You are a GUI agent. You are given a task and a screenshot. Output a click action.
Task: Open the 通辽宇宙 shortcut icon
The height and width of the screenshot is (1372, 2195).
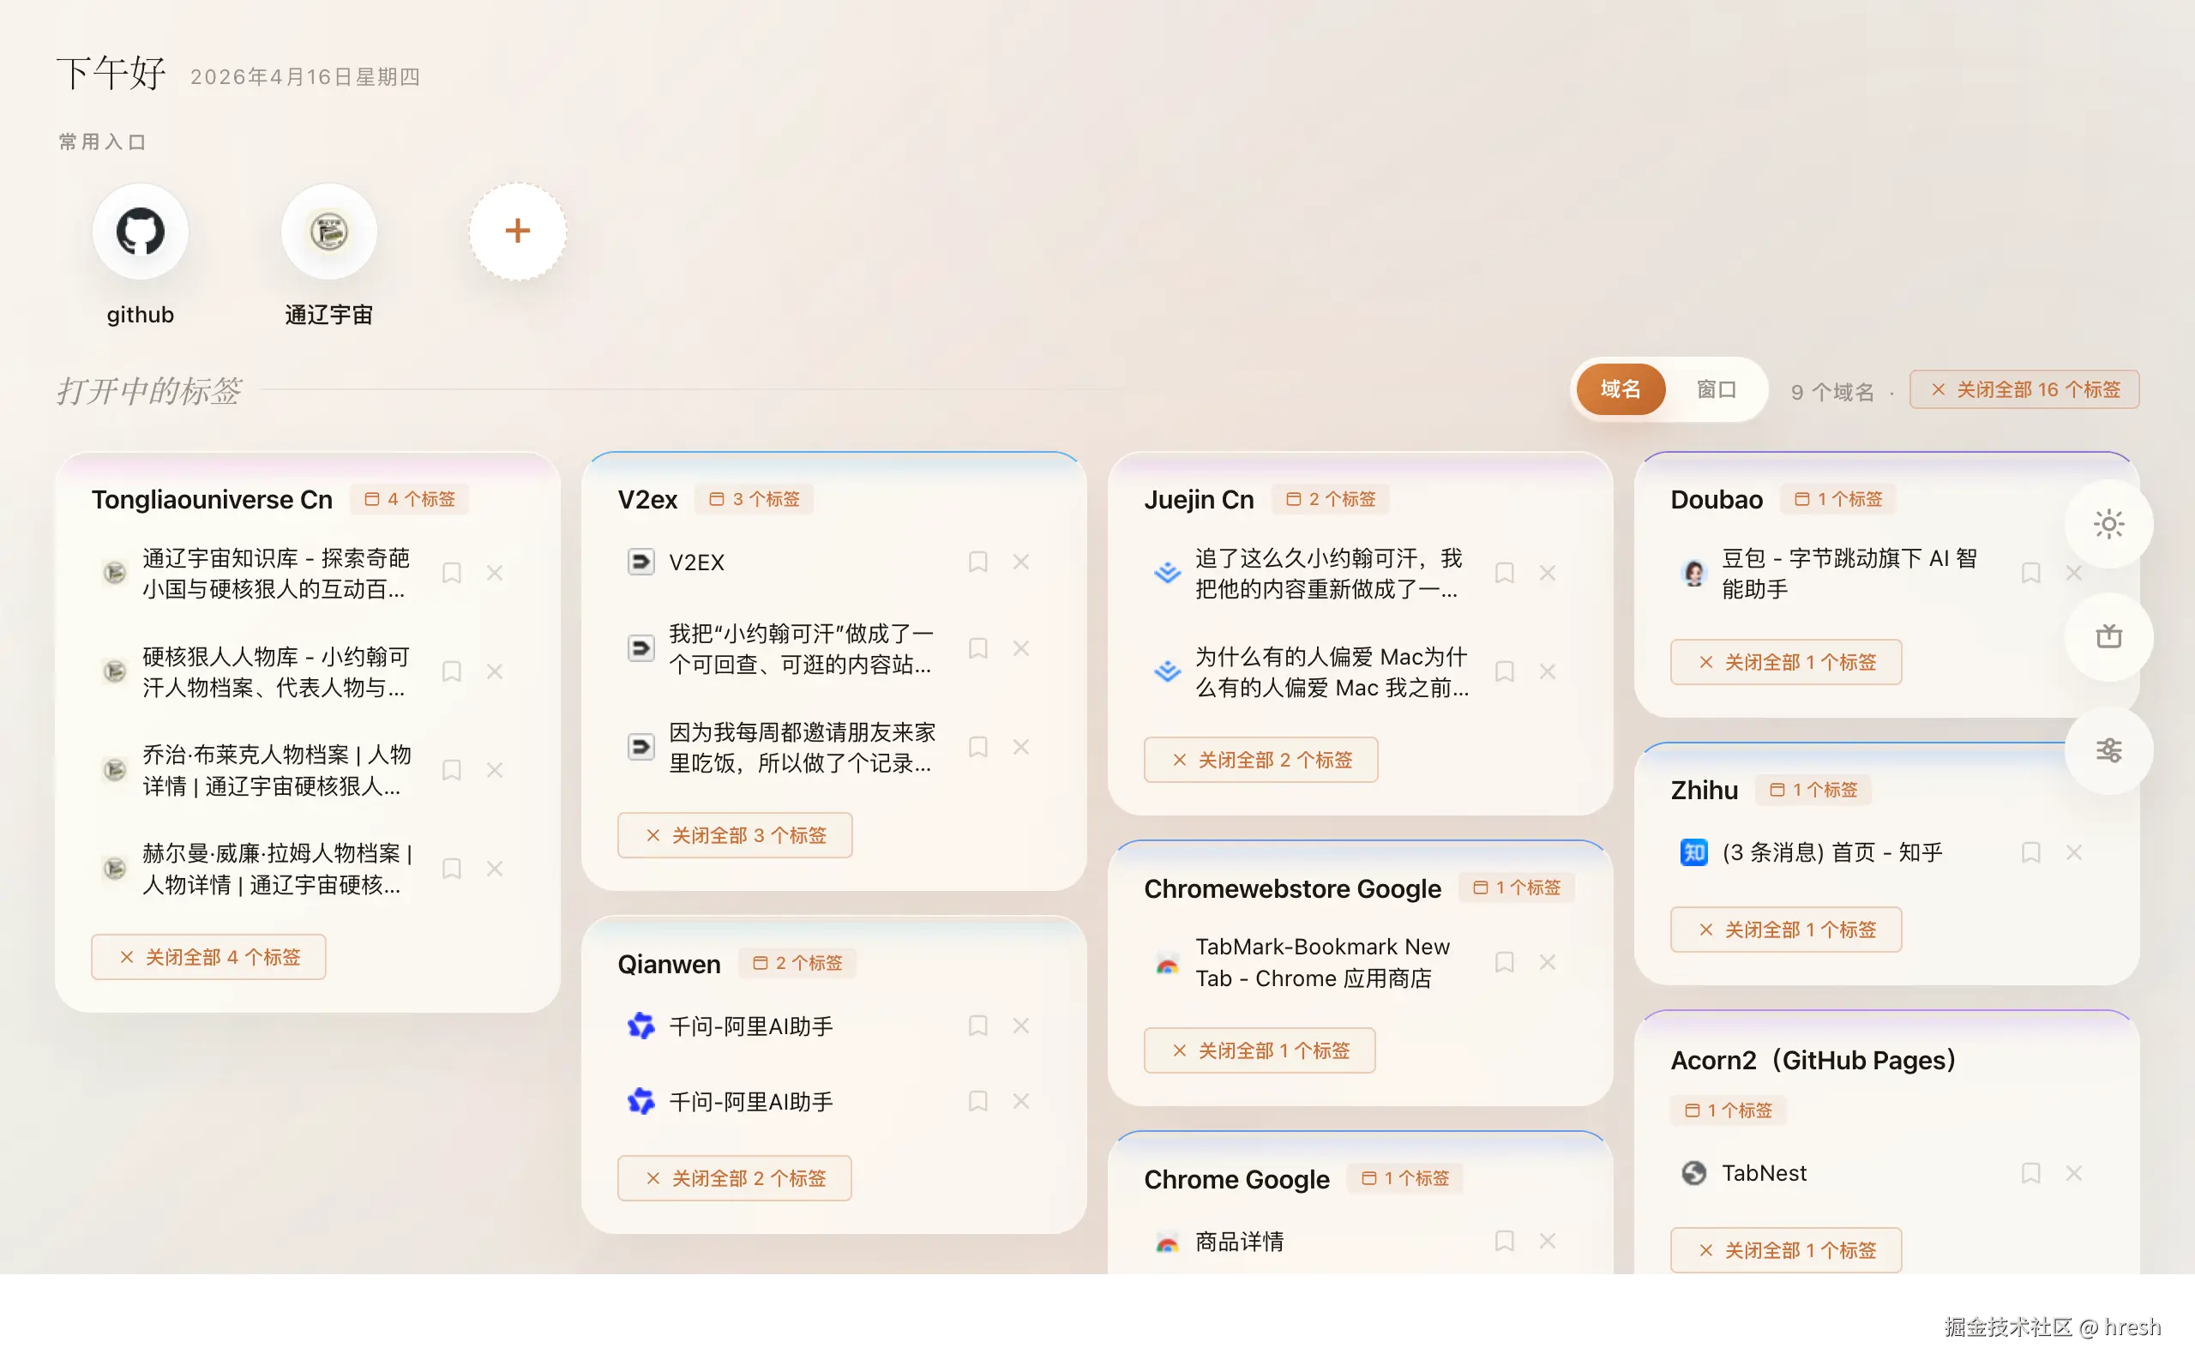328,232
